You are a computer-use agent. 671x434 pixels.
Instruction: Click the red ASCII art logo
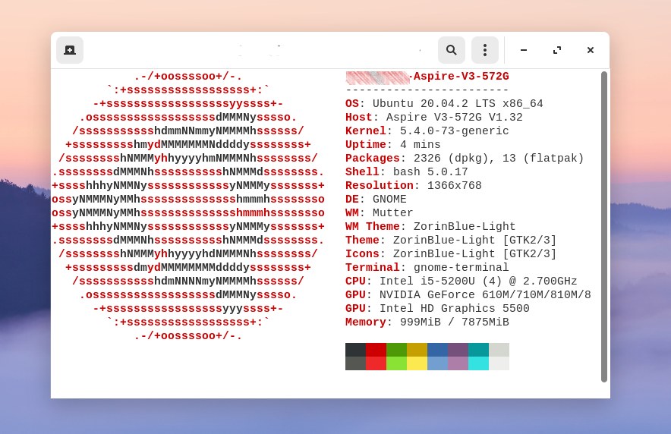click(x=188, y=206)
